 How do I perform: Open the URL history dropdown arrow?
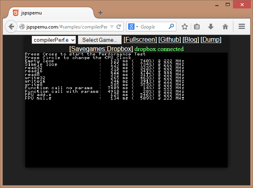coord(111,27)
